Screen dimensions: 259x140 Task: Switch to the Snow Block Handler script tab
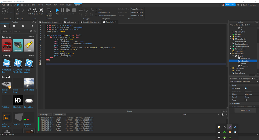(90, 22)
